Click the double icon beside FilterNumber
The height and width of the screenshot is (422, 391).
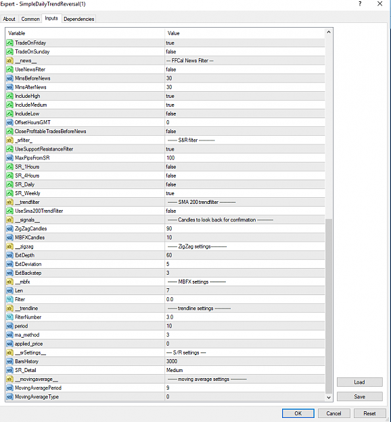pyautogui.click(x=9, y=317)
